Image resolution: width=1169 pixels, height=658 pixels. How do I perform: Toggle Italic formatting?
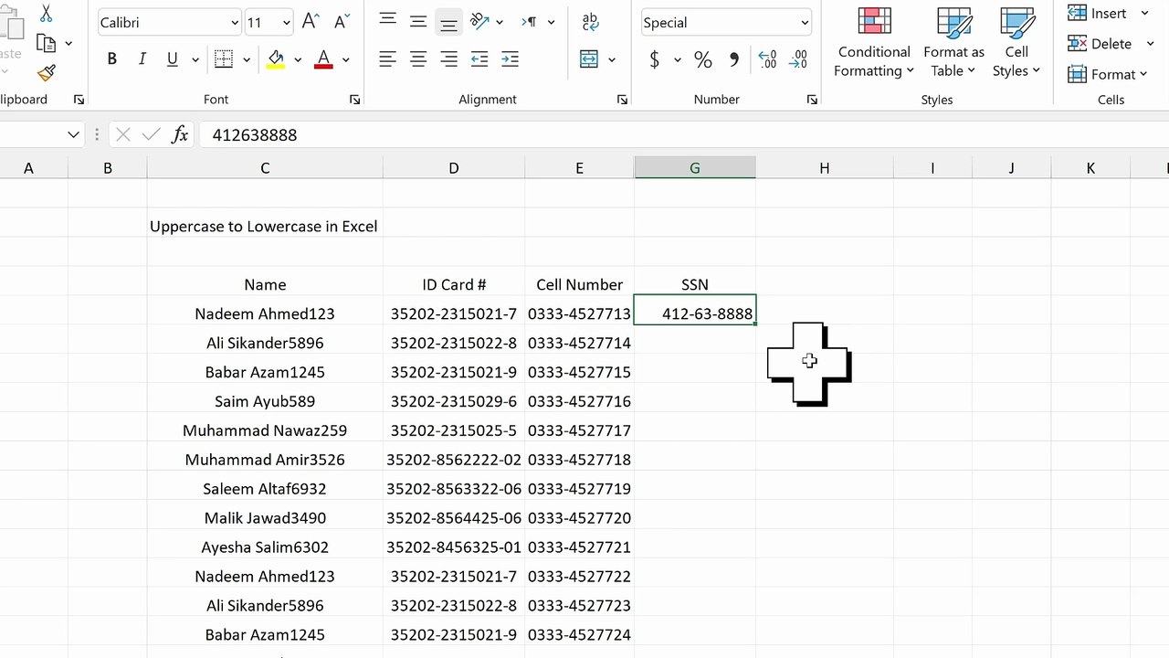[x=142, y=59]
